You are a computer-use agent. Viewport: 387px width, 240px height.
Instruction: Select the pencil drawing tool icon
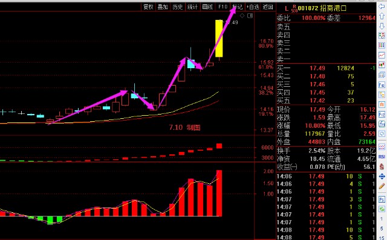pos(382,186)
